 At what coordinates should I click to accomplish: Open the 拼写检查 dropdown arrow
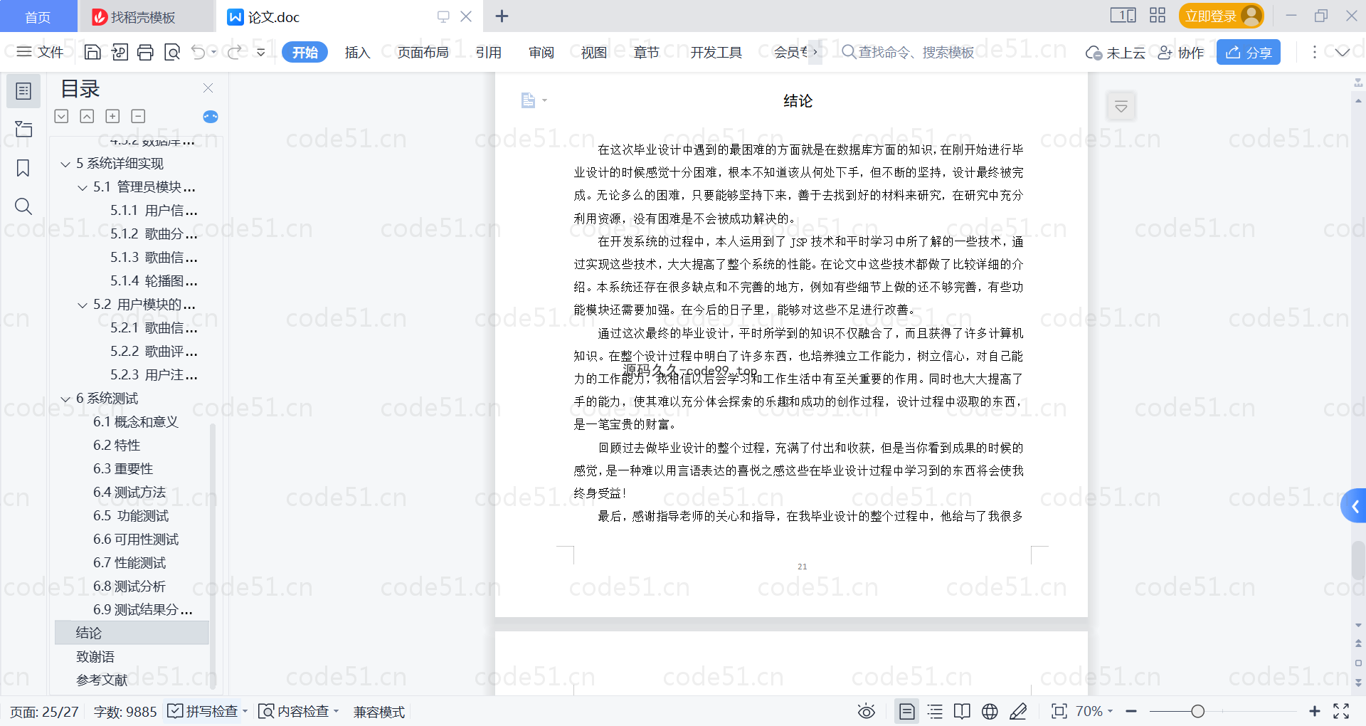tap(245, 711)
